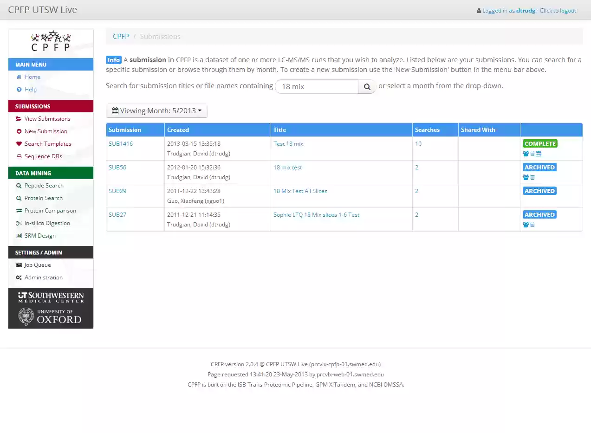Click the New Submission plus icon
The height and width of the screenshot is (433, 591).
pos(19,131)
